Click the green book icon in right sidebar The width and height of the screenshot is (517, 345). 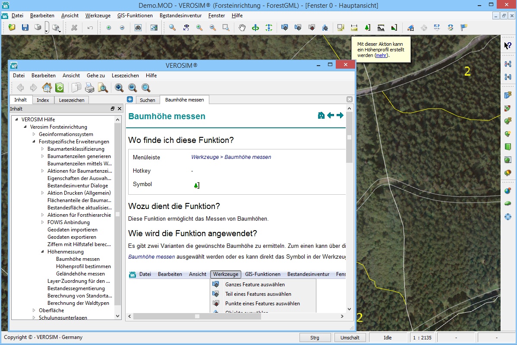point(508,146)
